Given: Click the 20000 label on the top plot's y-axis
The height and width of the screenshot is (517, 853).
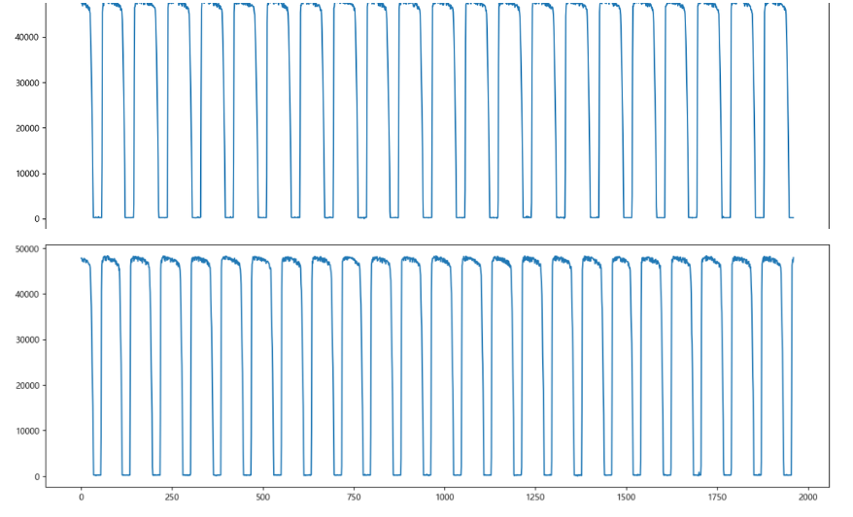Looking at the screenshot, I should [28, 128].
